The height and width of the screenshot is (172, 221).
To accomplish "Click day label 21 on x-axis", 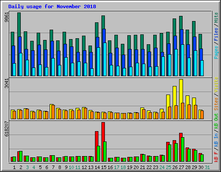I will pos(142,167).
